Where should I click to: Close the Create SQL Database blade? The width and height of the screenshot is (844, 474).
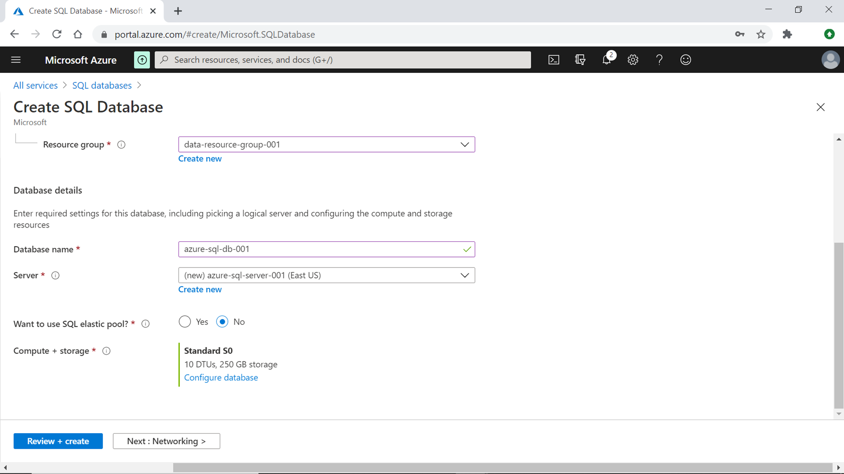click(x=820, y=107)
